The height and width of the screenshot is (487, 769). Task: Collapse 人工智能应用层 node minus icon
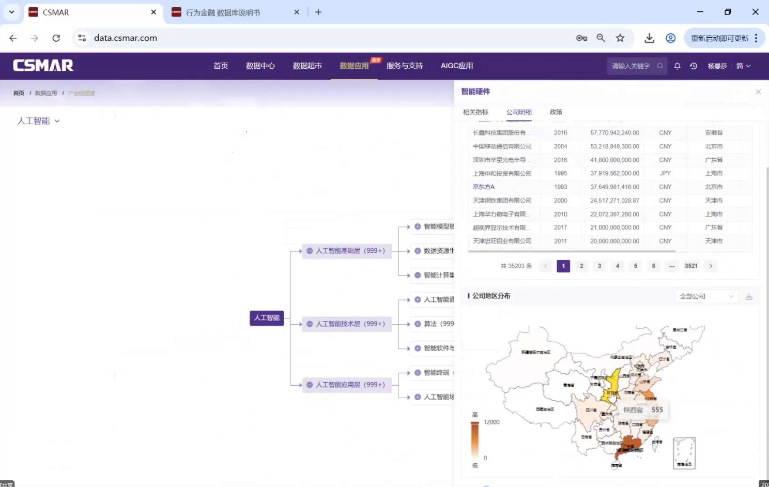click(309, 385)
